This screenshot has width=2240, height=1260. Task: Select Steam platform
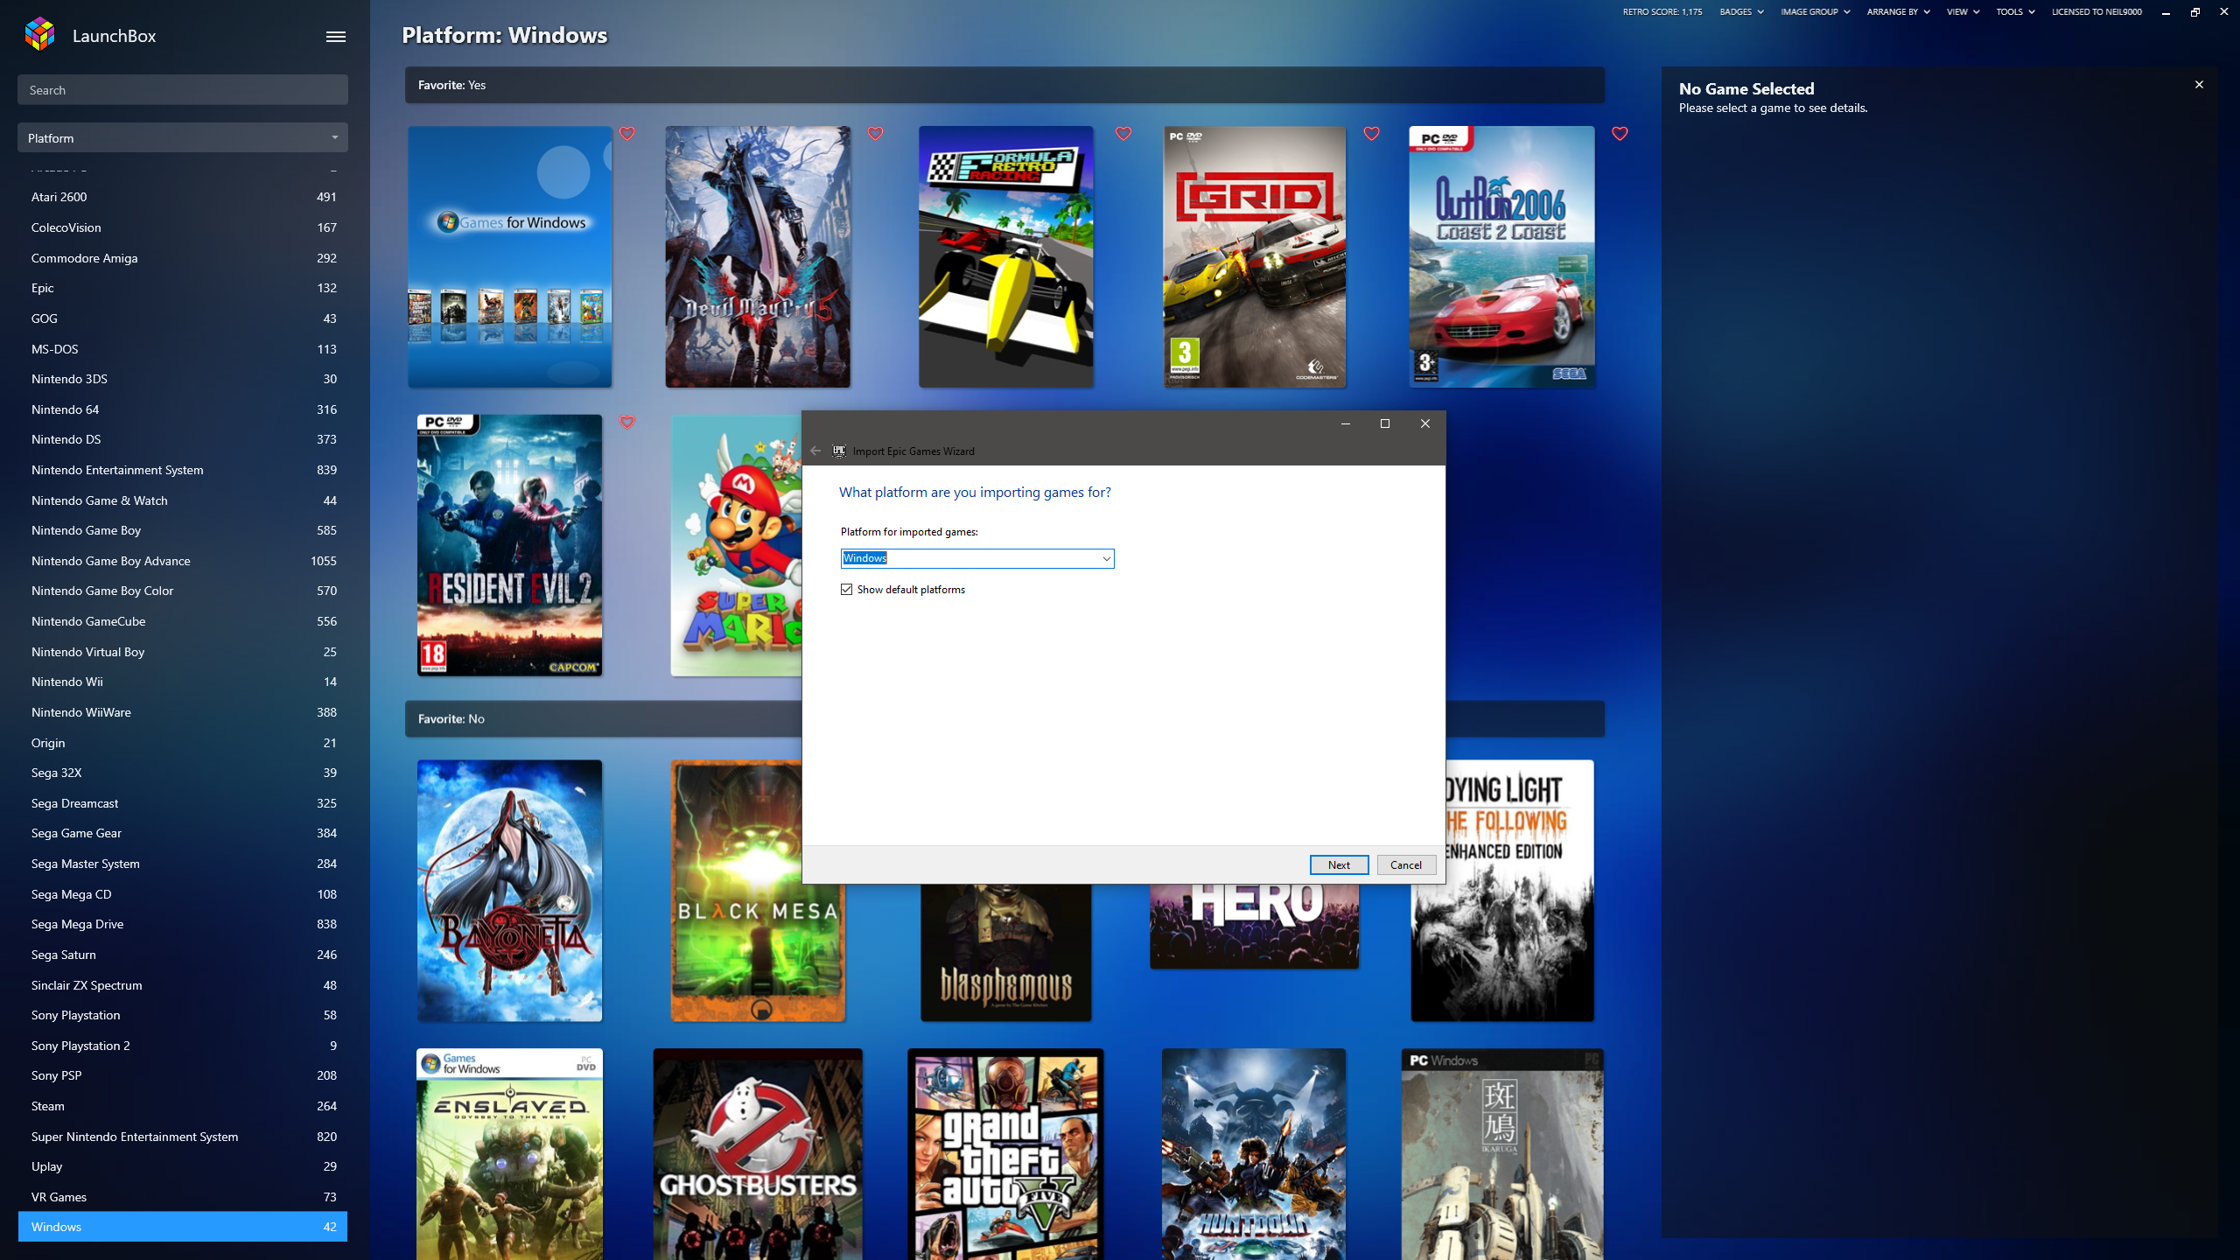click(183, 1106)
